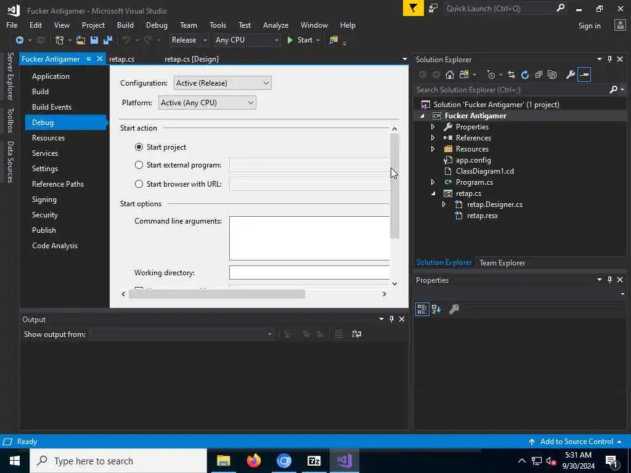Open the Server Explorer side tab
631x473 pixels.
pyautogui.click(x=10, y=76)
